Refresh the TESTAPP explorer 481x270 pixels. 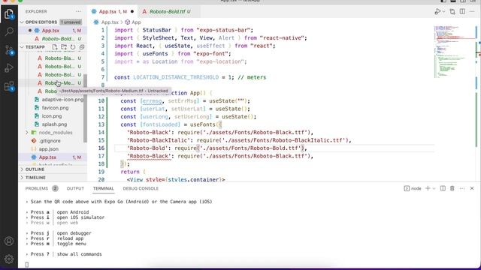(73, 47)
